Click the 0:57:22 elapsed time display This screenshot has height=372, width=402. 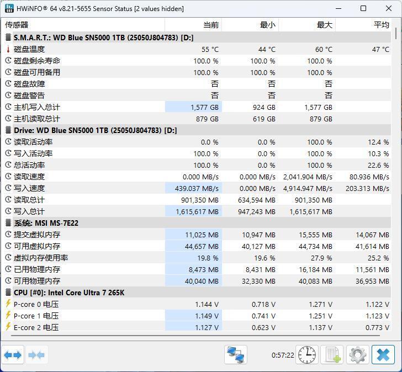[283, 355]
